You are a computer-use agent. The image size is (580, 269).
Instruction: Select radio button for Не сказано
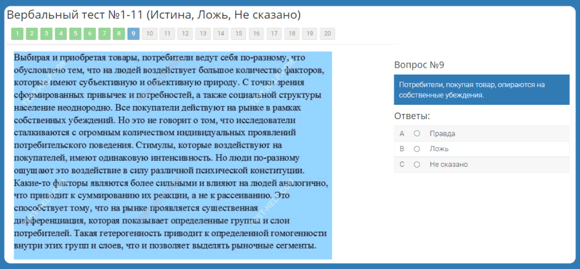tap(417, 165)
